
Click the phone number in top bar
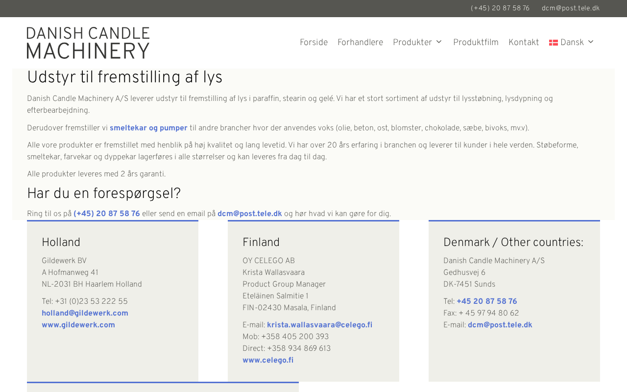pos(500,8)
